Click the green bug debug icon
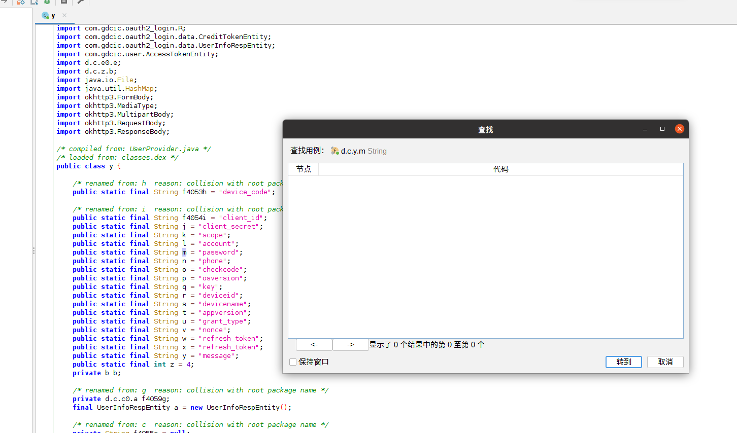Image resolution: width=737 pixels, height=433 pixels. 47,2
